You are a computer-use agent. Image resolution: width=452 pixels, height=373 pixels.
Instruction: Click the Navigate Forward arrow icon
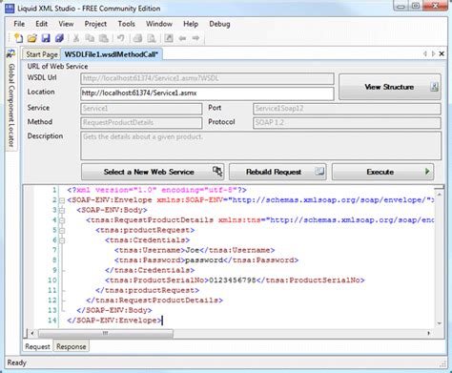[x=195, y=38]
